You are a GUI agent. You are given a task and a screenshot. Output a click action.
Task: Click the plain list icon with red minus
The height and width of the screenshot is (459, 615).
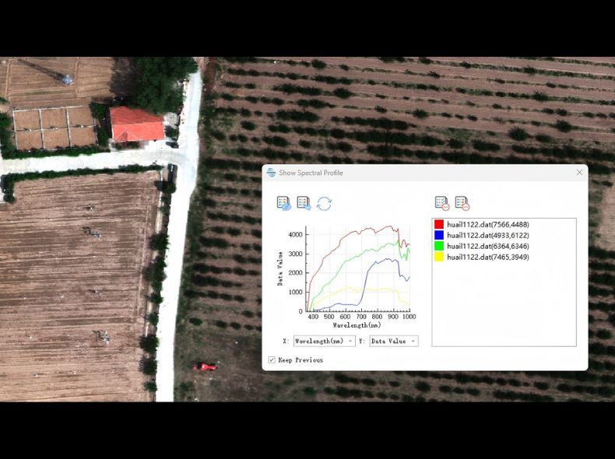462,204
